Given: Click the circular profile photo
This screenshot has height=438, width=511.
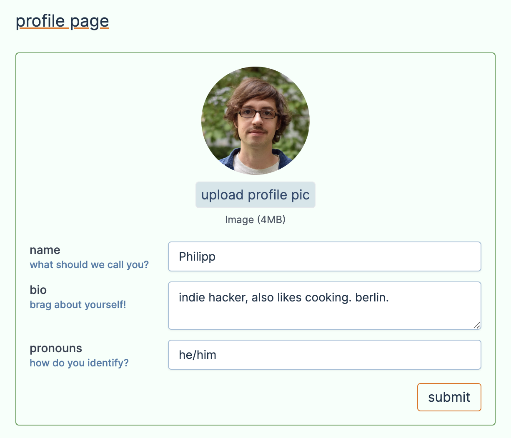Looking at the screenshot, I should coord(255,120).
